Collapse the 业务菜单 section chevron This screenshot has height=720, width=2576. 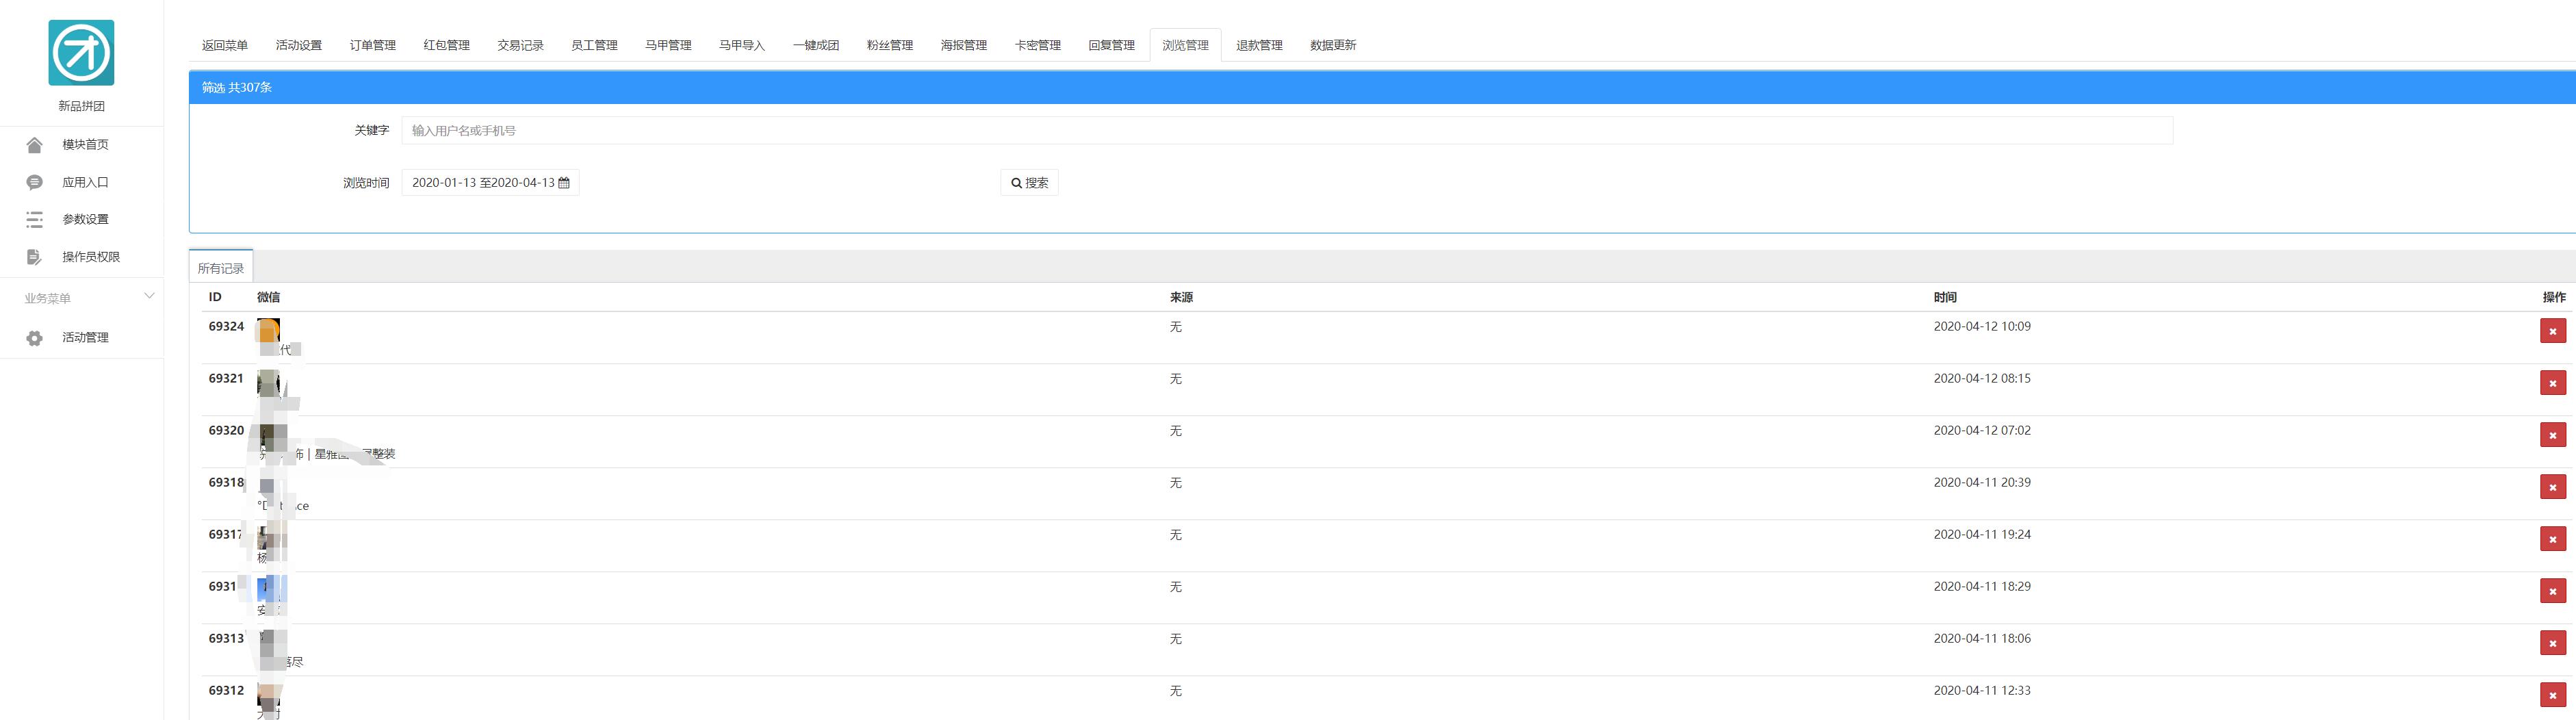pos(149,296)
